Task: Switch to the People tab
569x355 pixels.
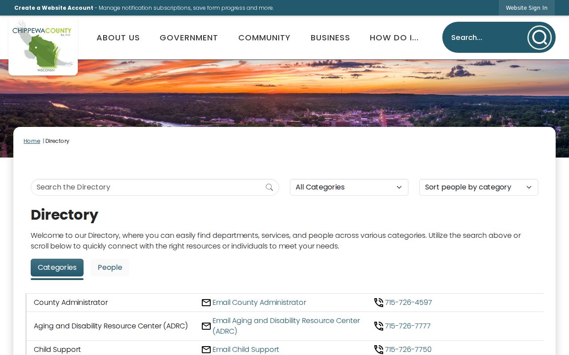Action: pyautogui.click(x=110, y=268)
